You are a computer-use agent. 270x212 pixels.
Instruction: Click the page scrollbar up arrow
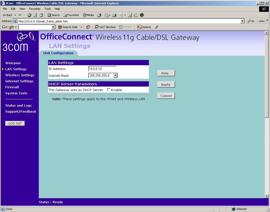point(266,33)
